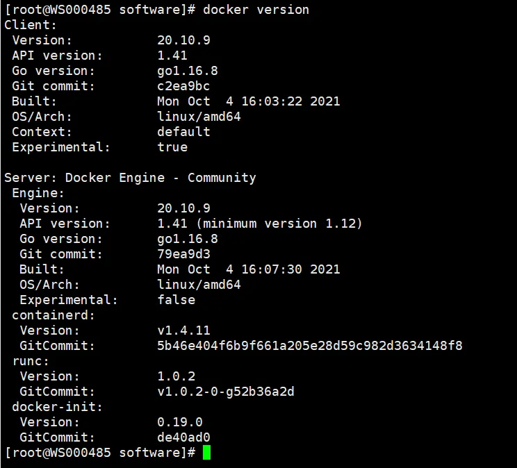Click the long containerd GitCommit hash
The width and height of the screenshot is (517, 468).
(x=310, y=346)
